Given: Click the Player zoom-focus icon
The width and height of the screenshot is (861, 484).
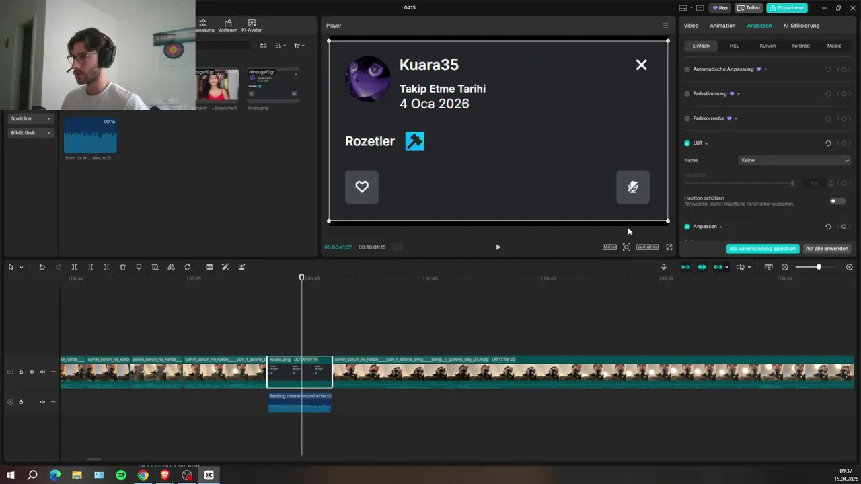Looking at the screenshot, I should tap(626, 247).
